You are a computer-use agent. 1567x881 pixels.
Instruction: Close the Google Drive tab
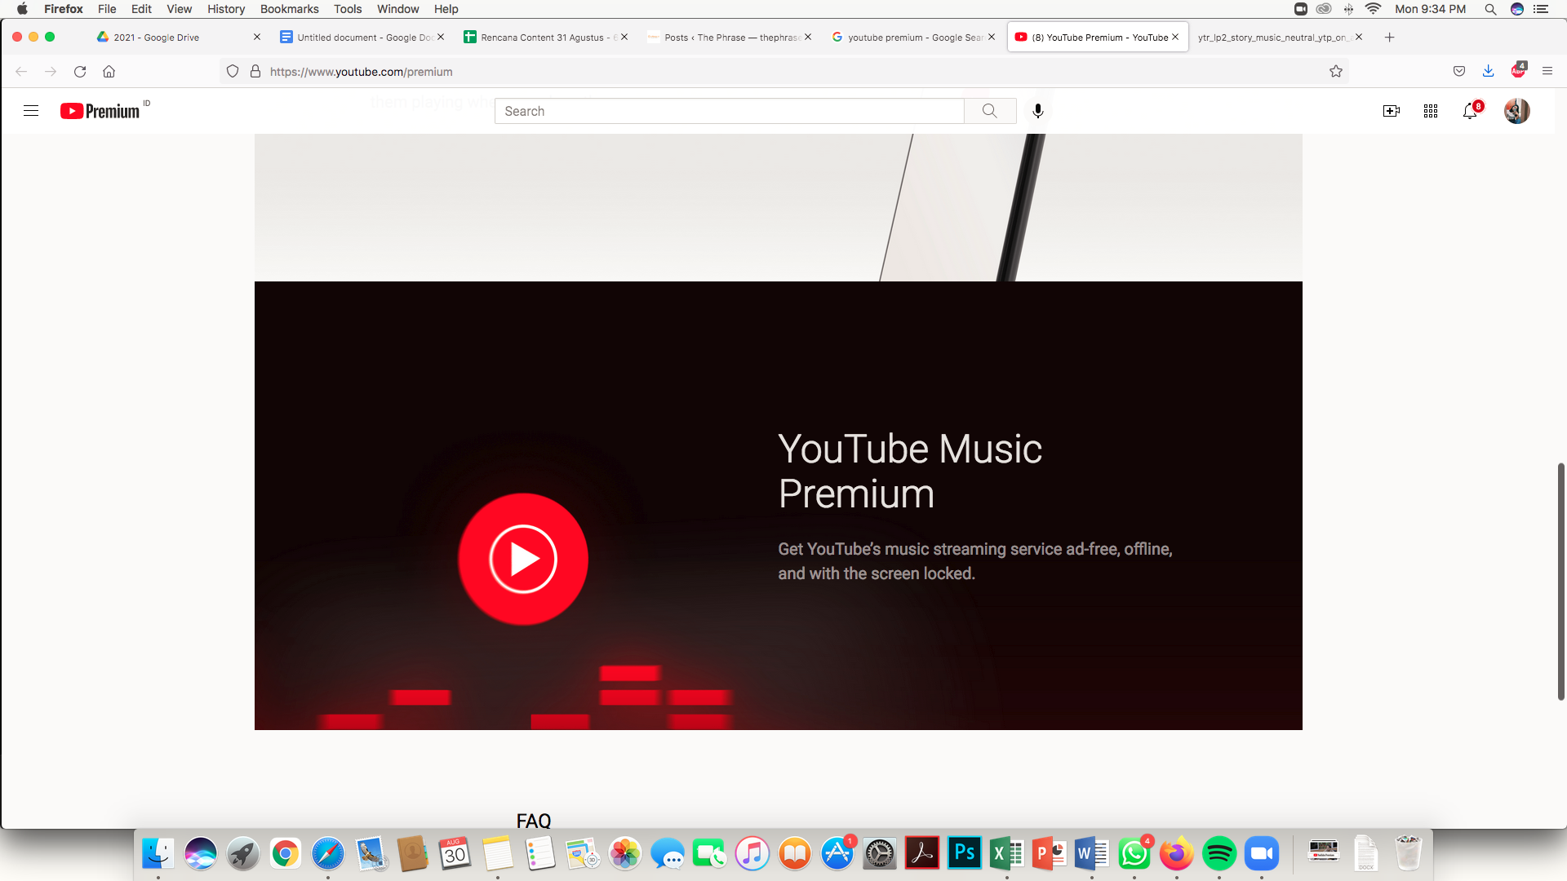[257, 38]
